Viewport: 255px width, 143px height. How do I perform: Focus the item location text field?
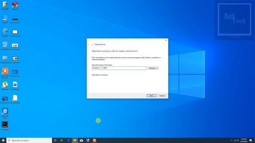(x=119, y=68)
